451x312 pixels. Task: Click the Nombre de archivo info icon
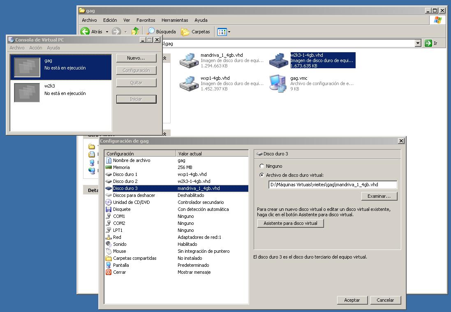click(x=109, y=160)
